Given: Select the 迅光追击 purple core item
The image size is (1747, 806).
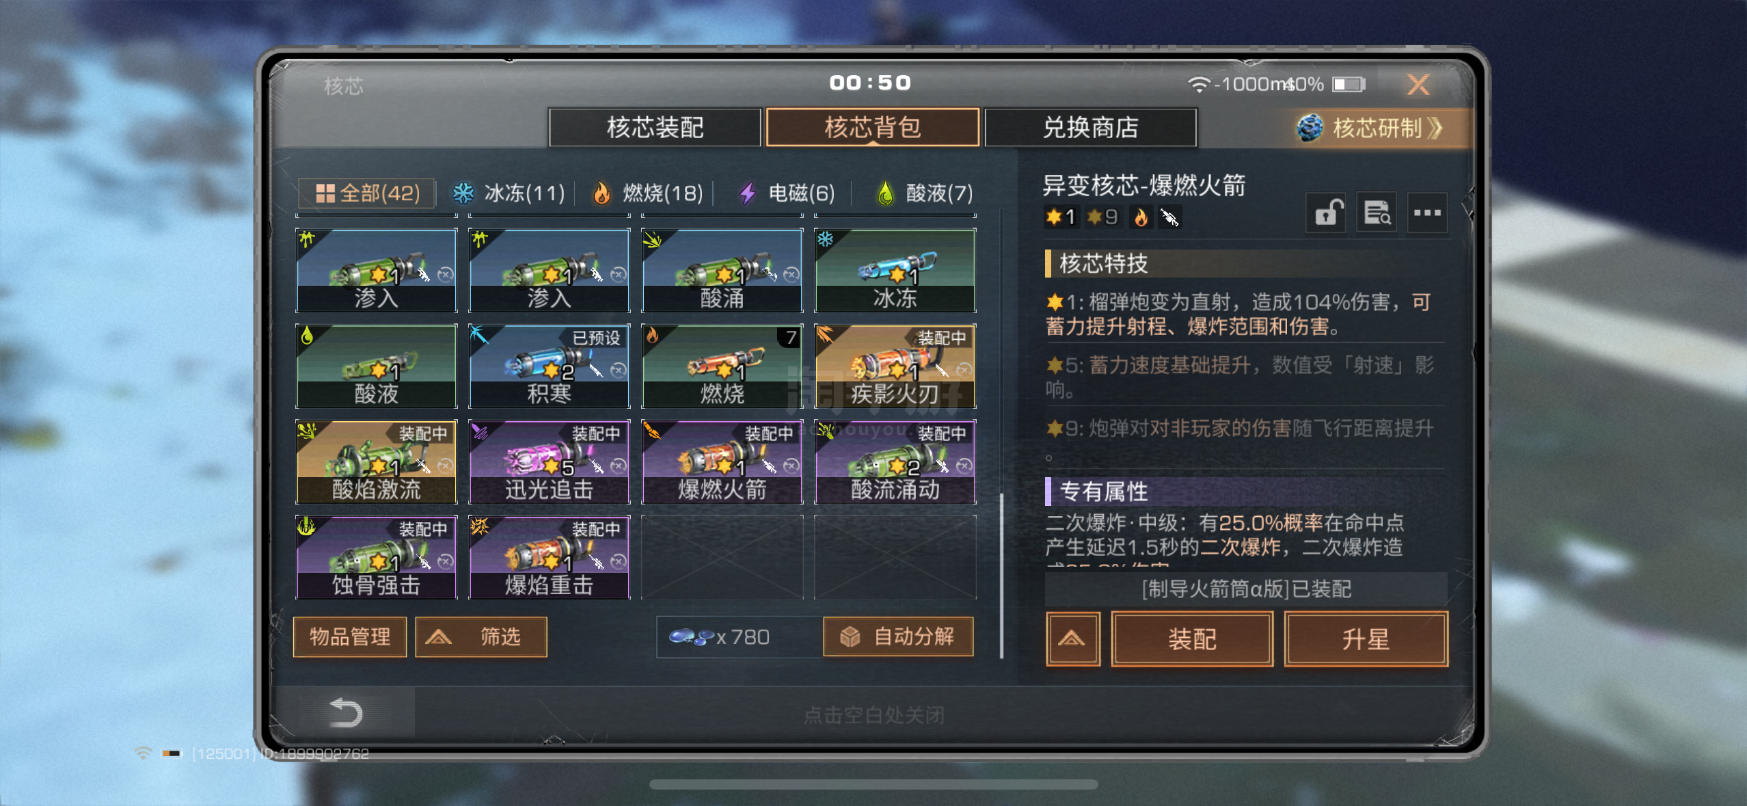Looking at the screenshot, I should (x=549, y=462).
